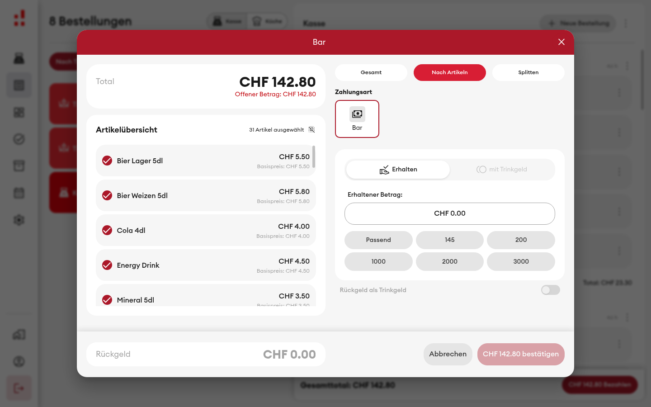Deselect the Mineral 5dl checkmark
This screenshot has height=407, width=651.
click(107, 300)
